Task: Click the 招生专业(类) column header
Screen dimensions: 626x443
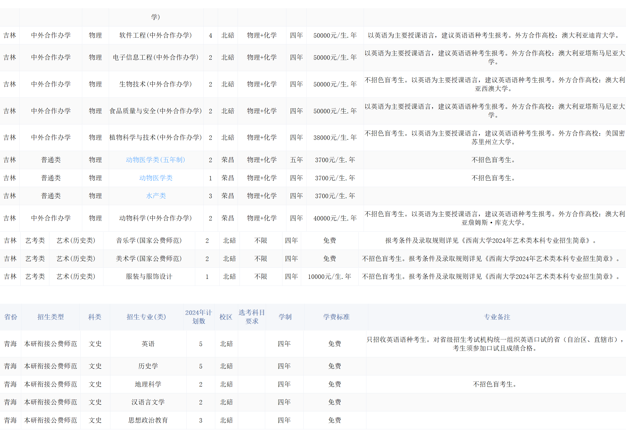Action: (x=146, y=317)
